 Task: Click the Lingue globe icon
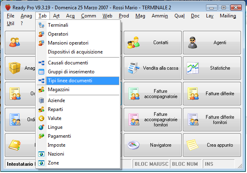[41, 127]
